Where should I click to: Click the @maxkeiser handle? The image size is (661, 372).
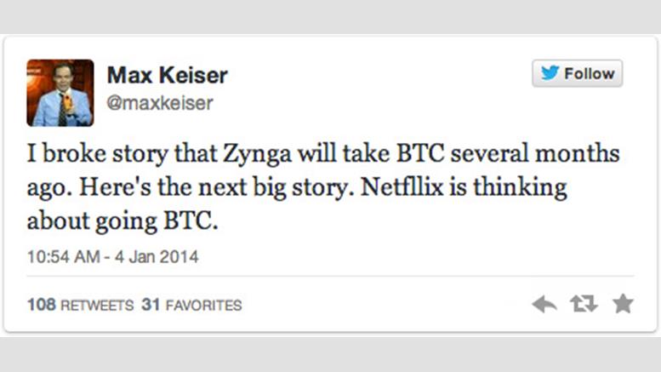coord(159,103)
